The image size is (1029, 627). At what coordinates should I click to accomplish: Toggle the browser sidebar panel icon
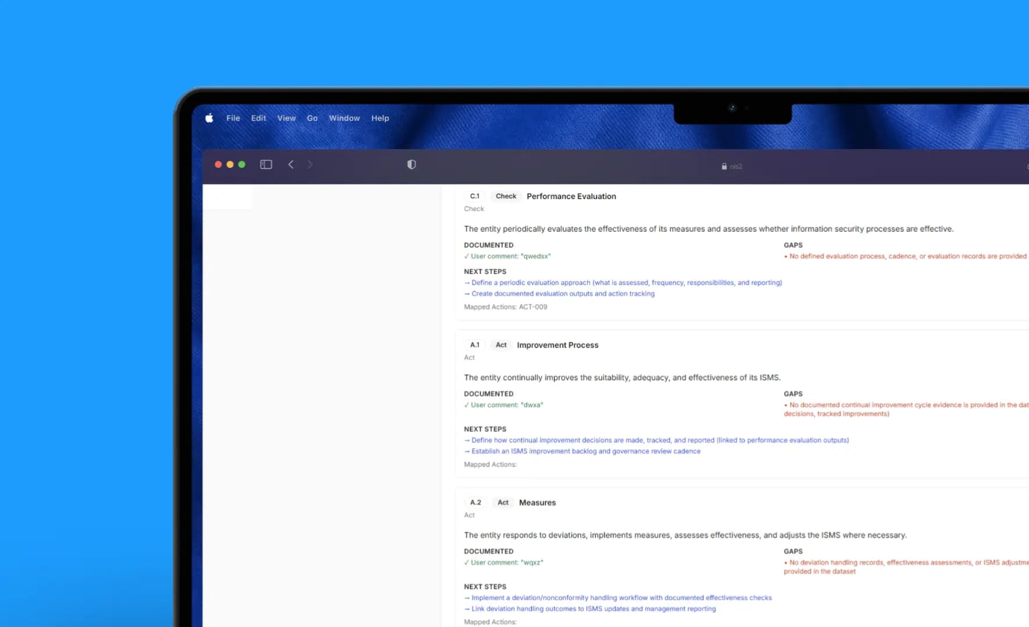266,165
